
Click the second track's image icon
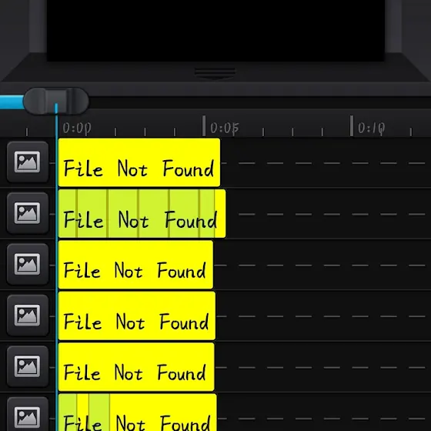28,213
